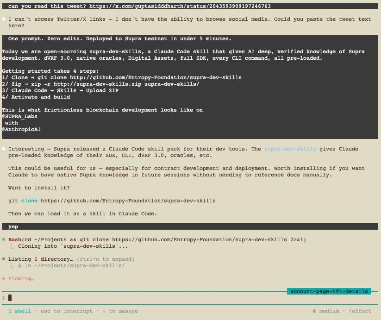Click 'Cloning into supra-dev-skills' output line
This screenshot has width=381, height=320.
point(73,246)
